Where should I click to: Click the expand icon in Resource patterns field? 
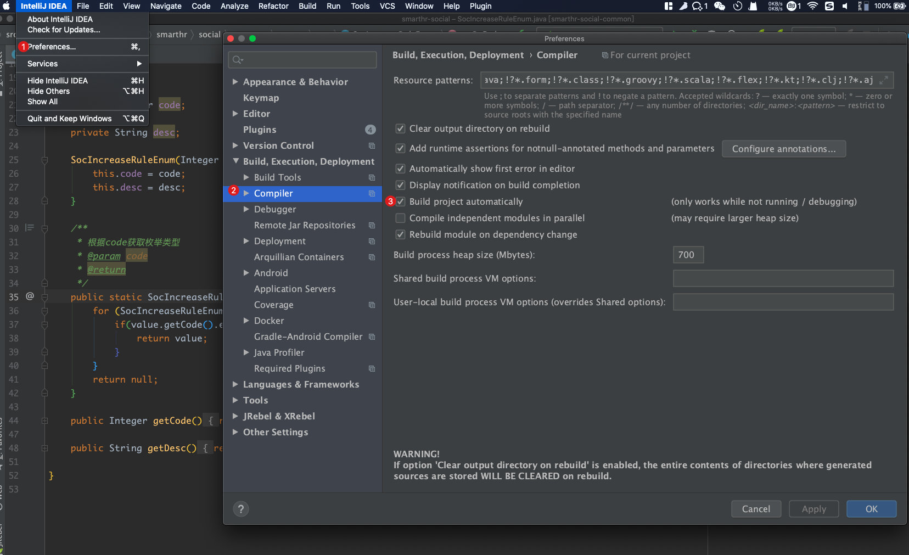[884, 80]
